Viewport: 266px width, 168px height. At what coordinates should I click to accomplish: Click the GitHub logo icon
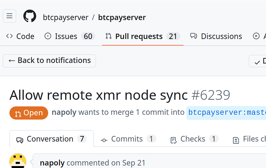pos(30,17)
